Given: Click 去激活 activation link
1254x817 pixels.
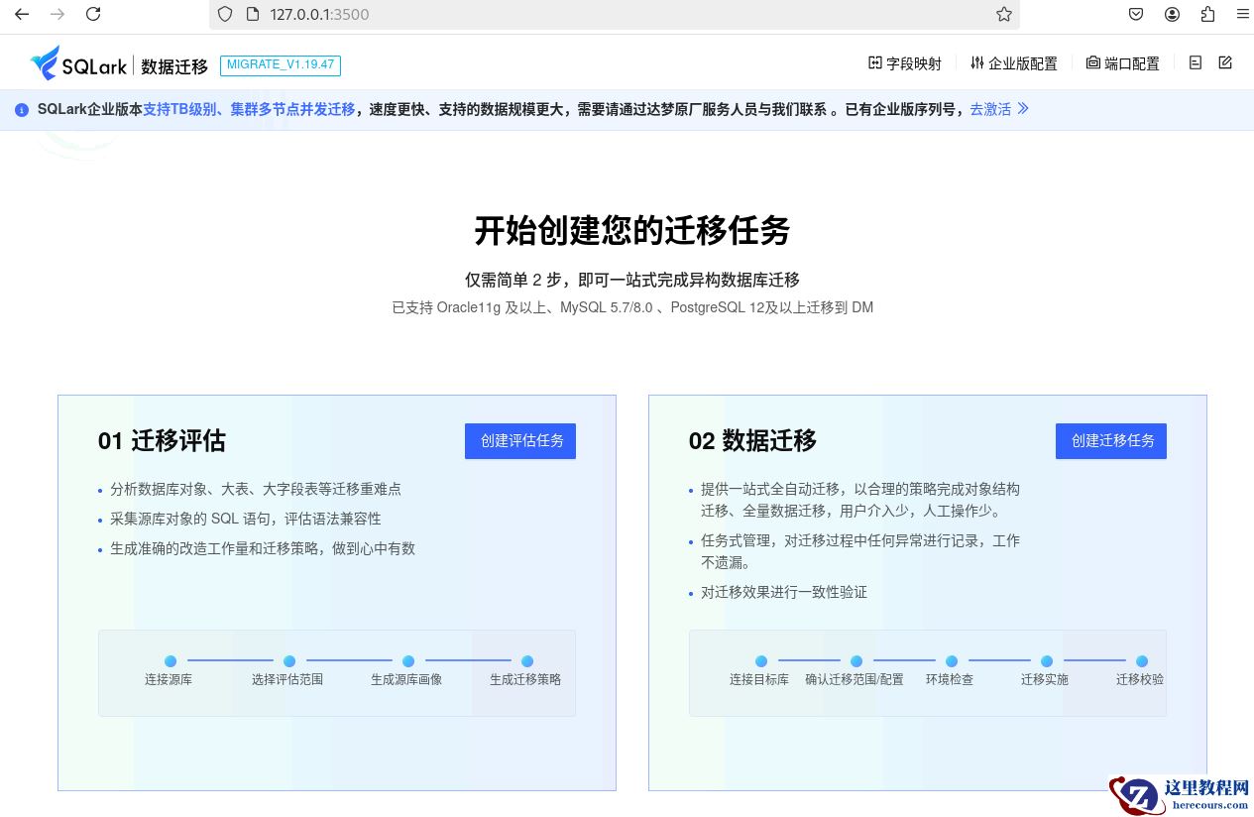Looking at the screenshot, I should (999, 109).
